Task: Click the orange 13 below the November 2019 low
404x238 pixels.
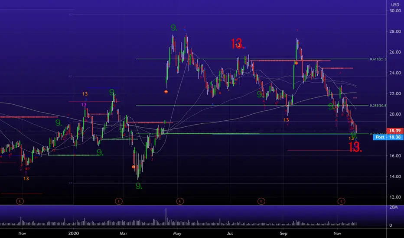Action: tap(26, 179)
